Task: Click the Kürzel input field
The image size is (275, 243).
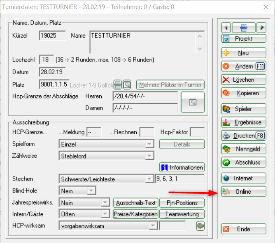Action: tap(52, 35)
